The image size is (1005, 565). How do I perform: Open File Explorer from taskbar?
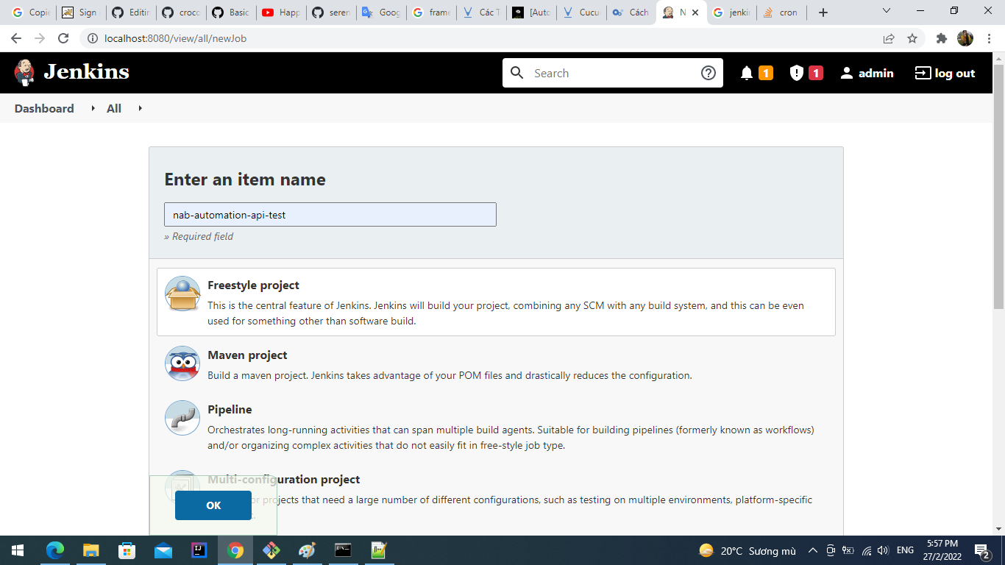tap(90, 550)
